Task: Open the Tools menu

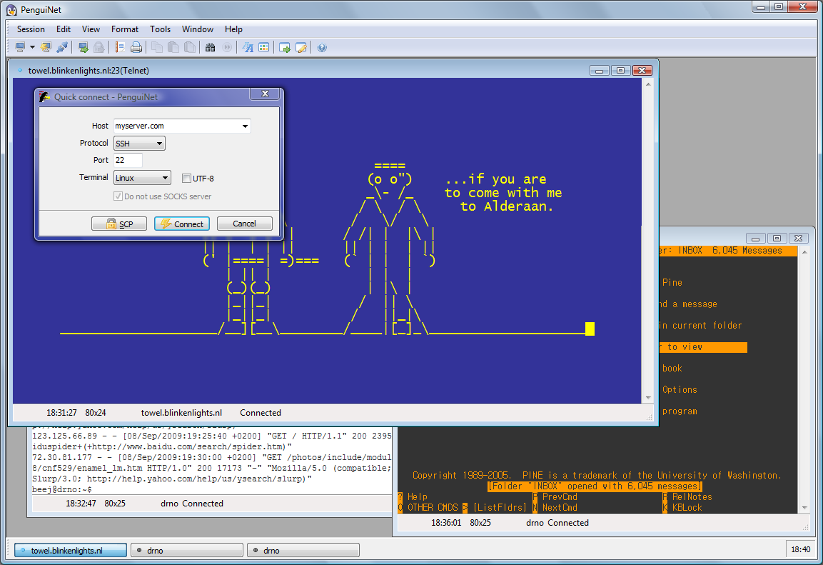Action: tap(160, 29)
